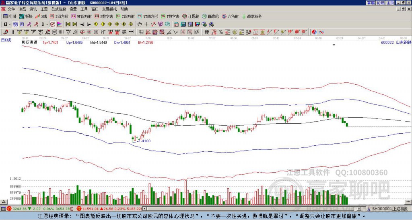412x220 pixels.
Task: Click the colorful flag icon
Action: pyautogui.click(x=60, y=24)
